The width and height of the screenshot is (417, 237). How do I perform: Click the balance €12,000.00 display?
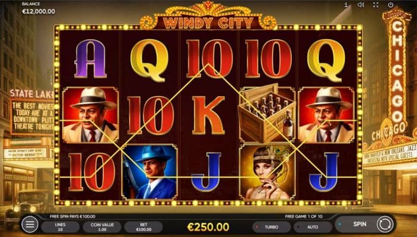click(x=39, y=8)
